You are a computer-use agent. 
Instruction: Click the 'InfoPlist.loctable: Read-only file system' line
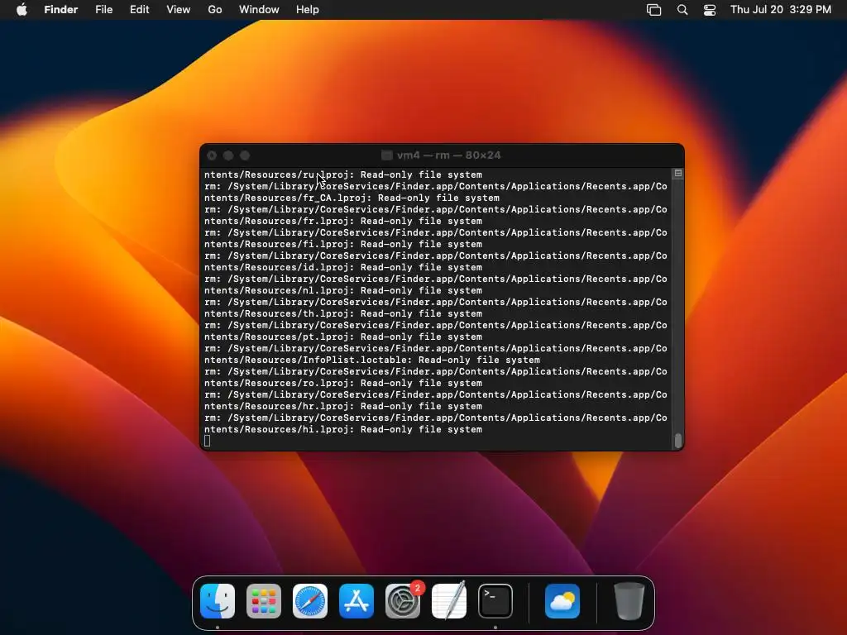click(371, 360)
